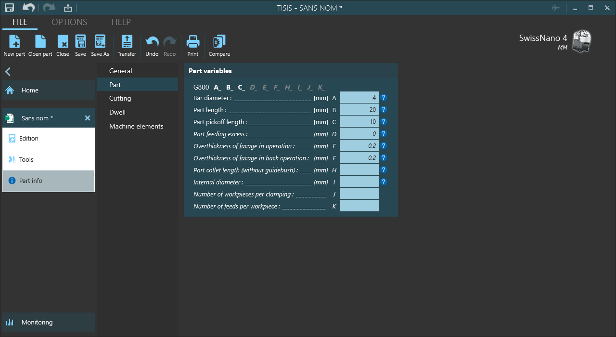Click the Save As toolbar icon
616x337 pixels.
pos(100,42)
